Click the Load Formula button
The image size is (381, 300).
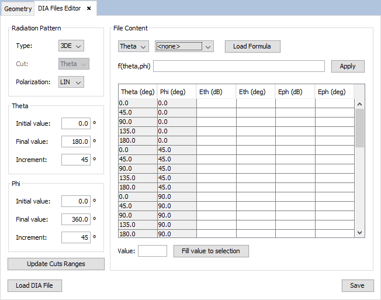(252, 46)
